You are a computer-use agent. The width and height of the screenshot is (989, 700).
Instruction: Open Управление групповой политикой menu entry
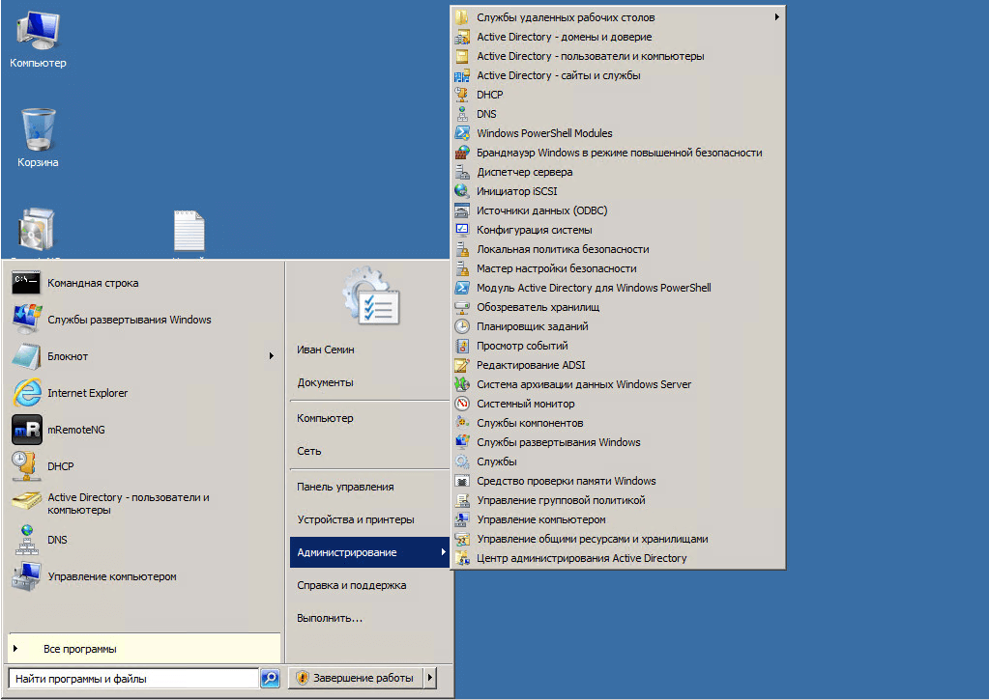[x=561, y=500]
